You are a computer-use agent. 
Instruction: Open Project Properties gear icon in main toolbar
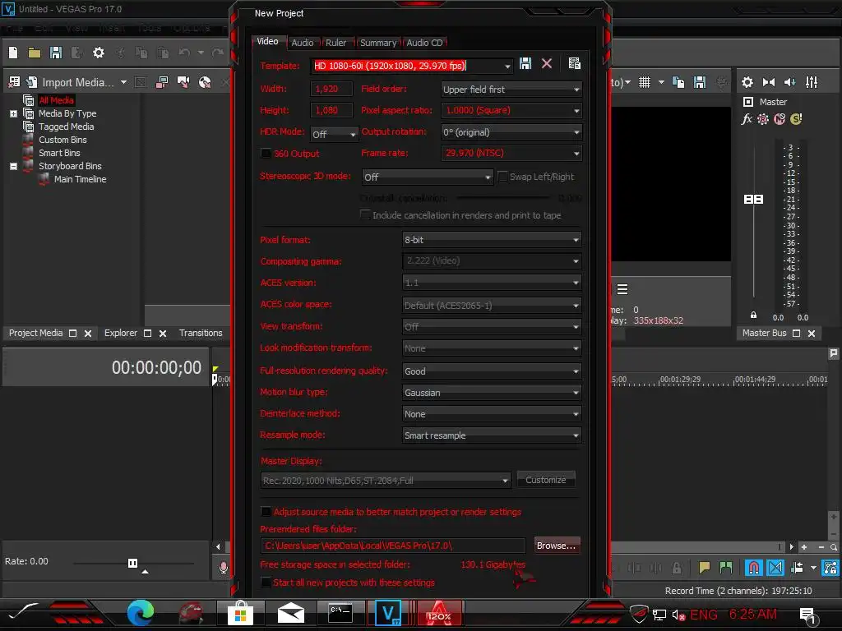99,53
